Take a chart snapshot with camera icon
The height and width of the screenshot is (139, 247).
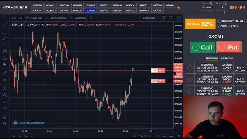click(x=178, y=18)
